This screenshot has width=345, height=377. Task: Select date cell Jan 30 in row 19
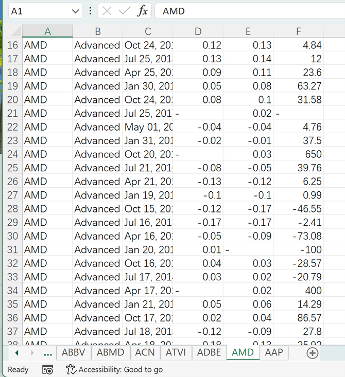148,86
